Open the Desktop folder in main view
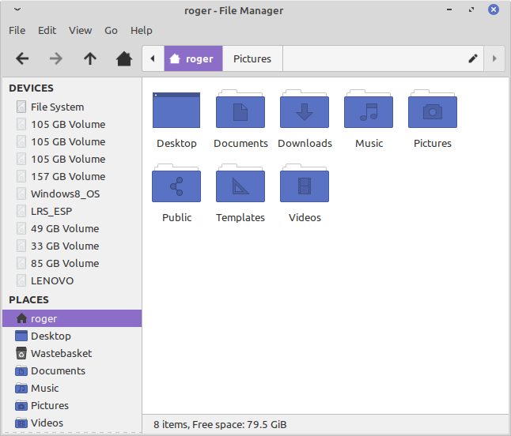Image resolution: width=511 pixels, height=436 pixels. [176, 111]
